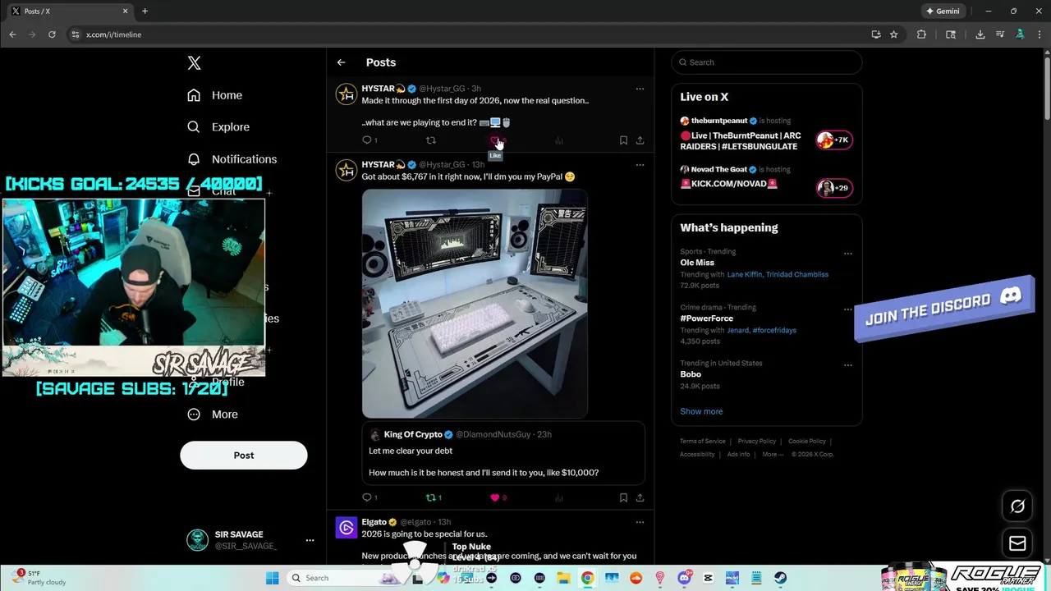
Task: Open more options on Elgato post
Action: 640,522
